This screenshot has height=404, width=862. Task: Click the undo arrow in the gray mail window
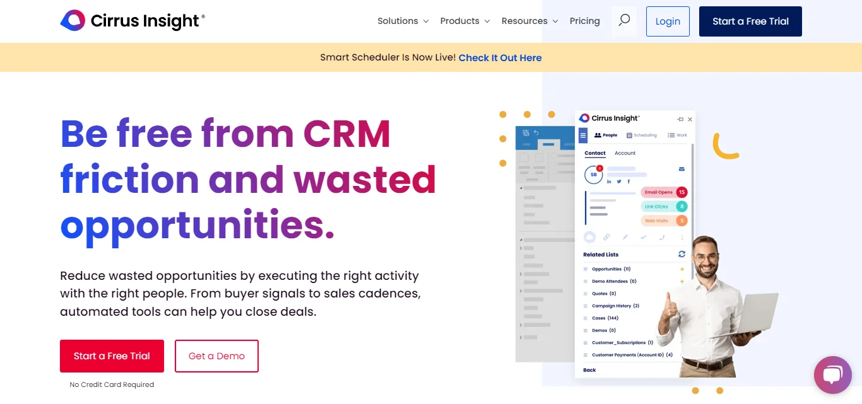(536, 133)
